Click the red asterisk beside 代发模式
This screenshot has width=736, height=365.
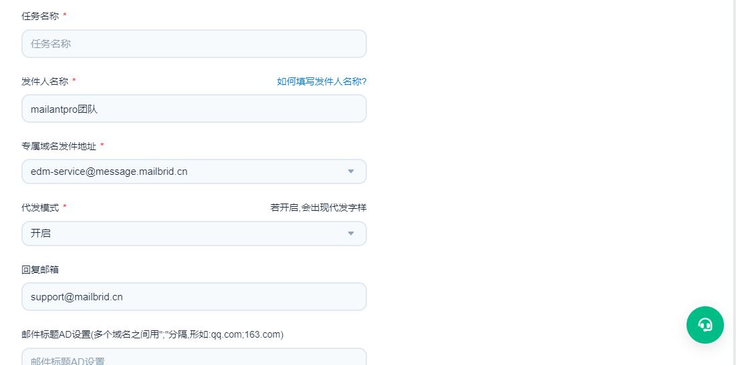pos(65,207)
